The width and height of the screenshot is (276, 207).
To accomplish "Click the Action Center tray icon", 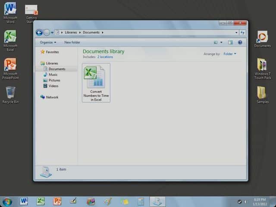I will [x=240, y=202].
